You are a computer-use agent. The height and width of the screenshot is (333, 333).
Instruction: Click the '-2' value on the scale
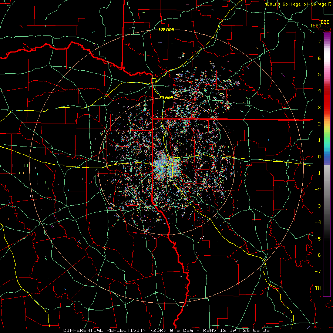pos(318,190)
